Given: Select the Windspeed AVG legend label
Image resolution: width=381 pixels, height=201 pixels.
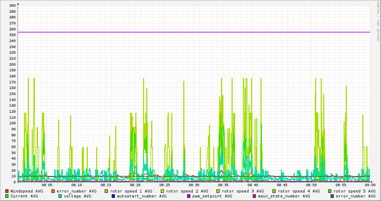Looking at the screenshot, I should point(26,191).
